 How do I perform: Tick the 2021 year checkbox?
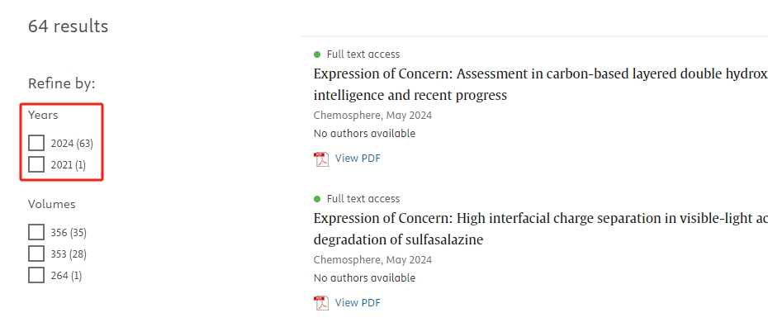click(x=36, y=164)
